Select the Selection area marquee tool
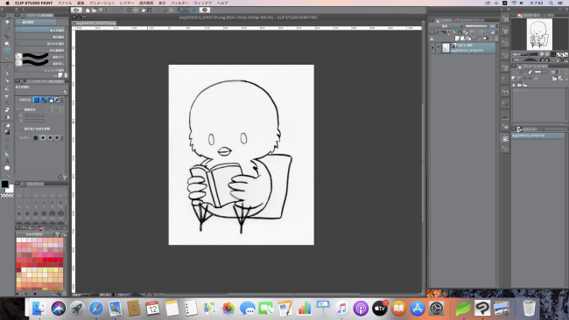The width and height of the screenshot is (569, 320). [7, 51]
